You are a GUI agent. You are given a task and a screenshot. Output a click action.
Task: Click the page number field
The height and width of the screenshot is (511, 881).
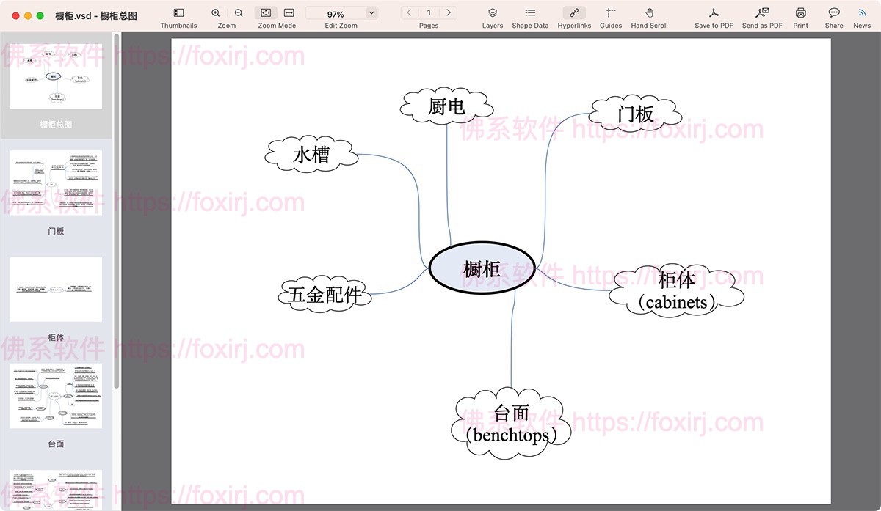(429, 12)
